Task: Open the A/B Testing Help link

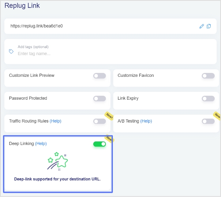Action: 146,121
